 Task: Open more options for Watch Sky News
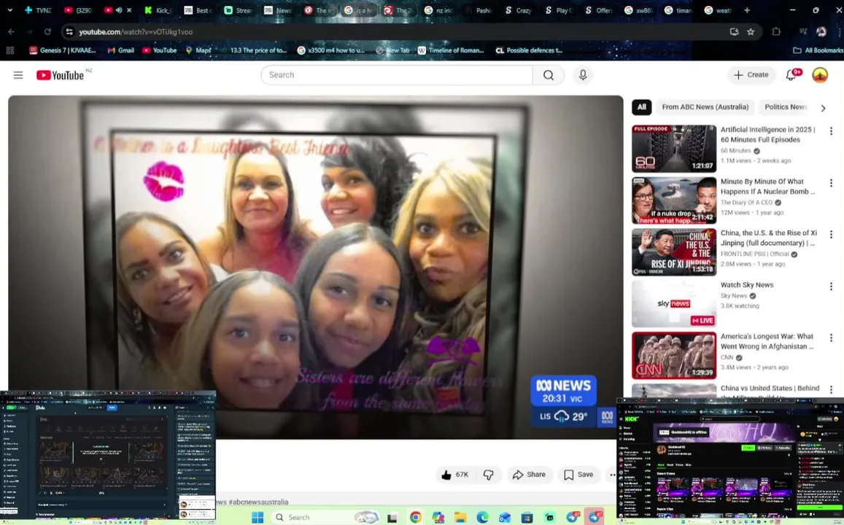tap(831, 286)
